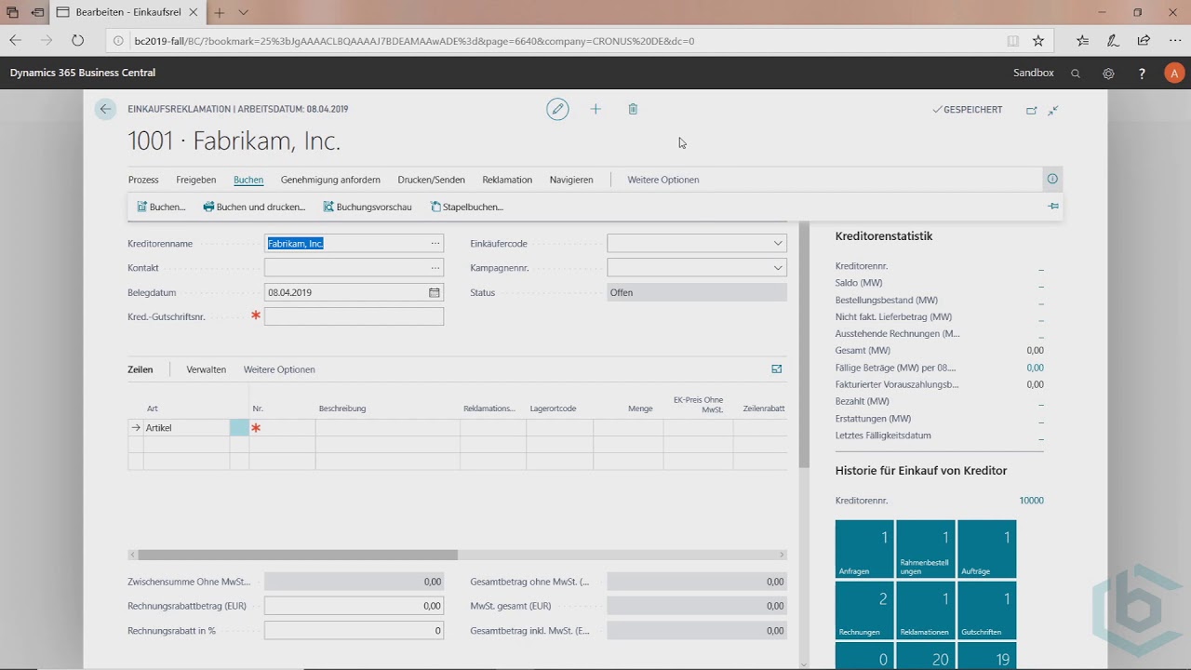Screen dimensions: 1191x670
Task: Open the Belegdatum calendar picker
Action: click(x=434, y=292)
